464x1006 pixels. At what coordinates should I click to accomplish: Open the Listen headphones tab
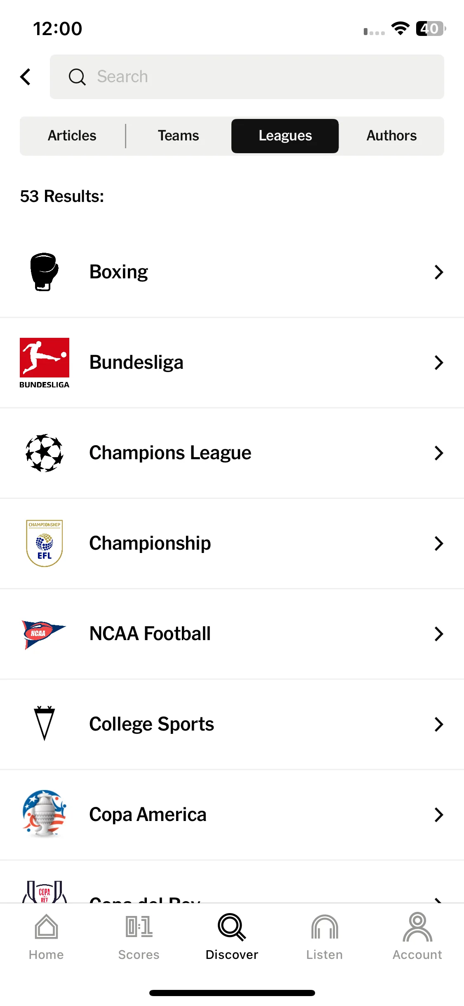pos(325,937)
